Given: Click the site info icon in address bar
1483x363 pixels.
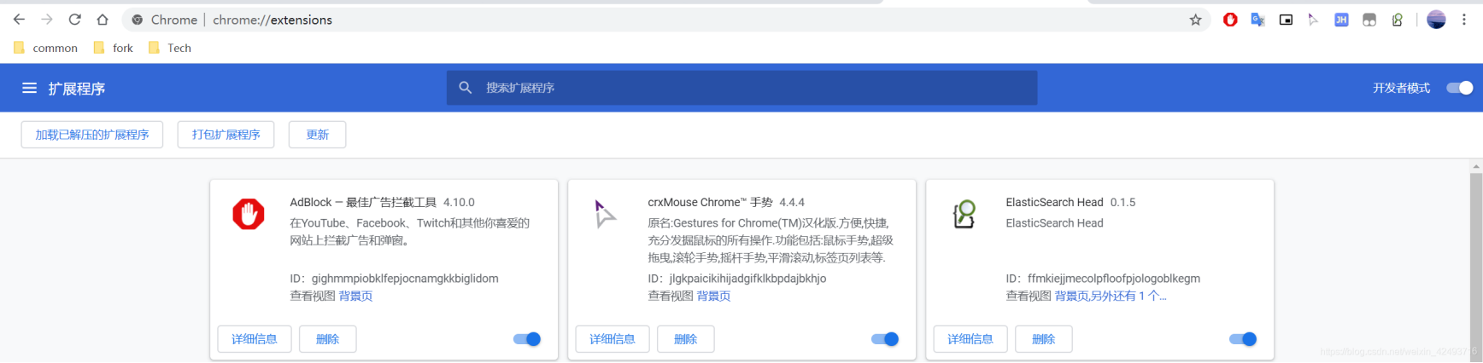Looking at the screenshot, I should [x=138, y=20].
